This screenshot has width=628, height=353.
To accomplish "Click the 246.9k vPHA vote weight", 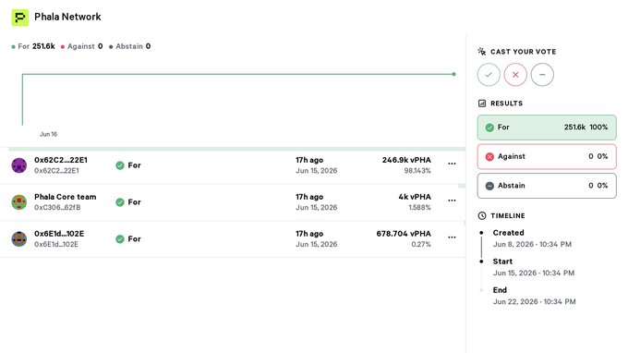I will [x=406, y=160].
